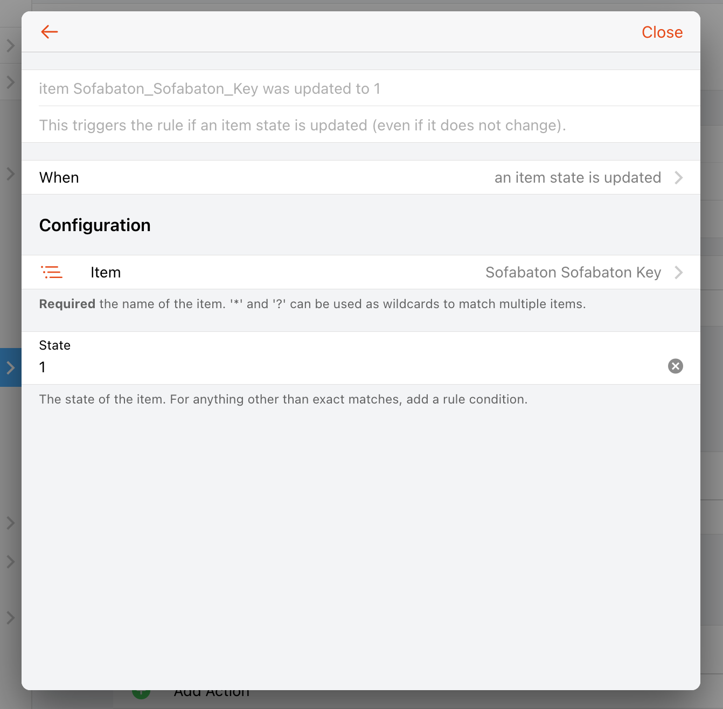Click the blue highlighted chevron on left edge
The width and height of the screenshot is (723, 709).
(x=10, y=367)
